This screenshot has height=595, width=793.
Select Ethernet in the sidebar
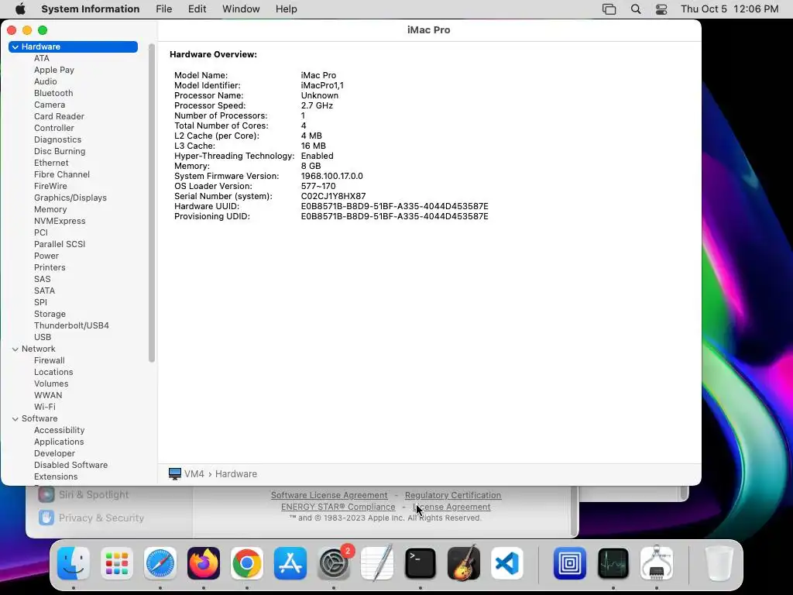(x=51, y=163)
